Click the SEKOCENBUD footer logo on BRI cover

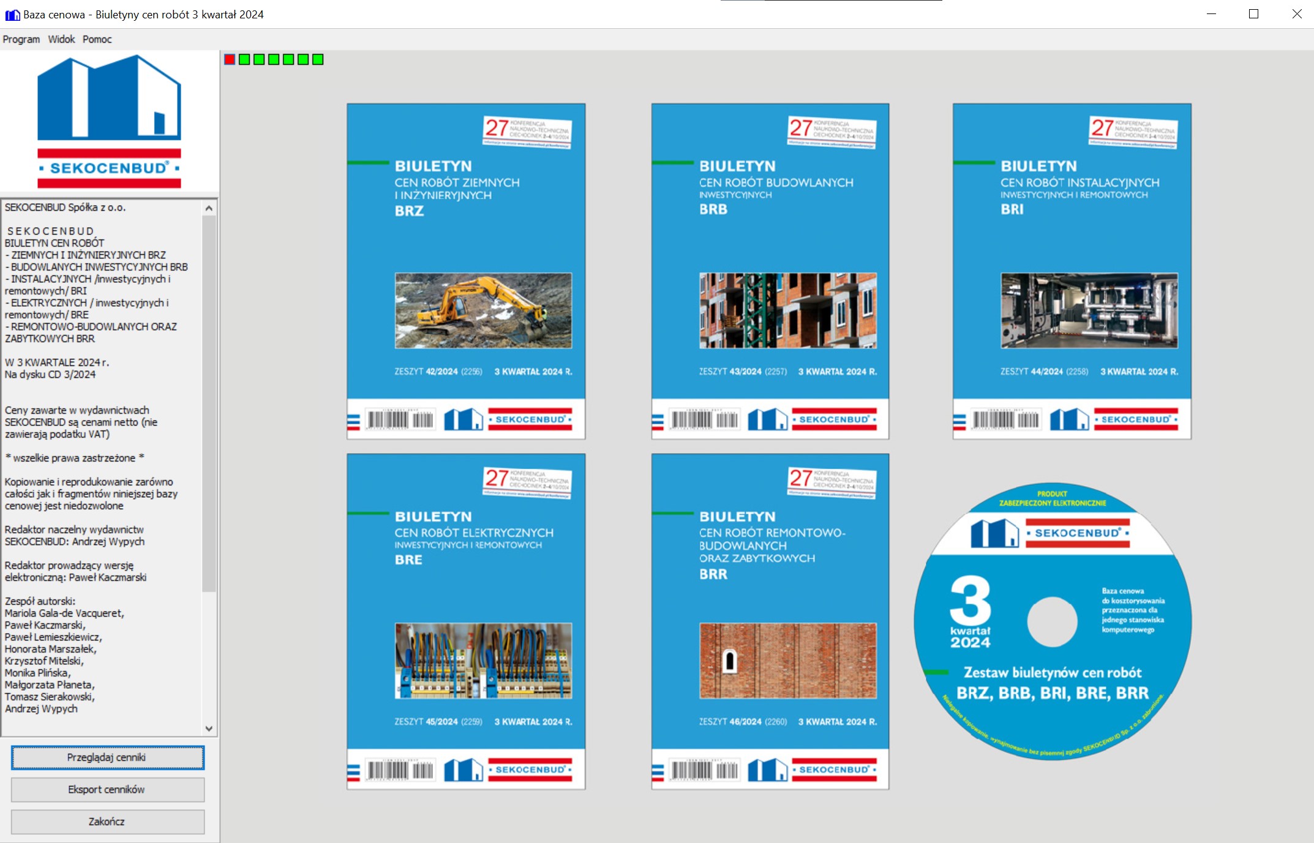tap(1114, 419)
